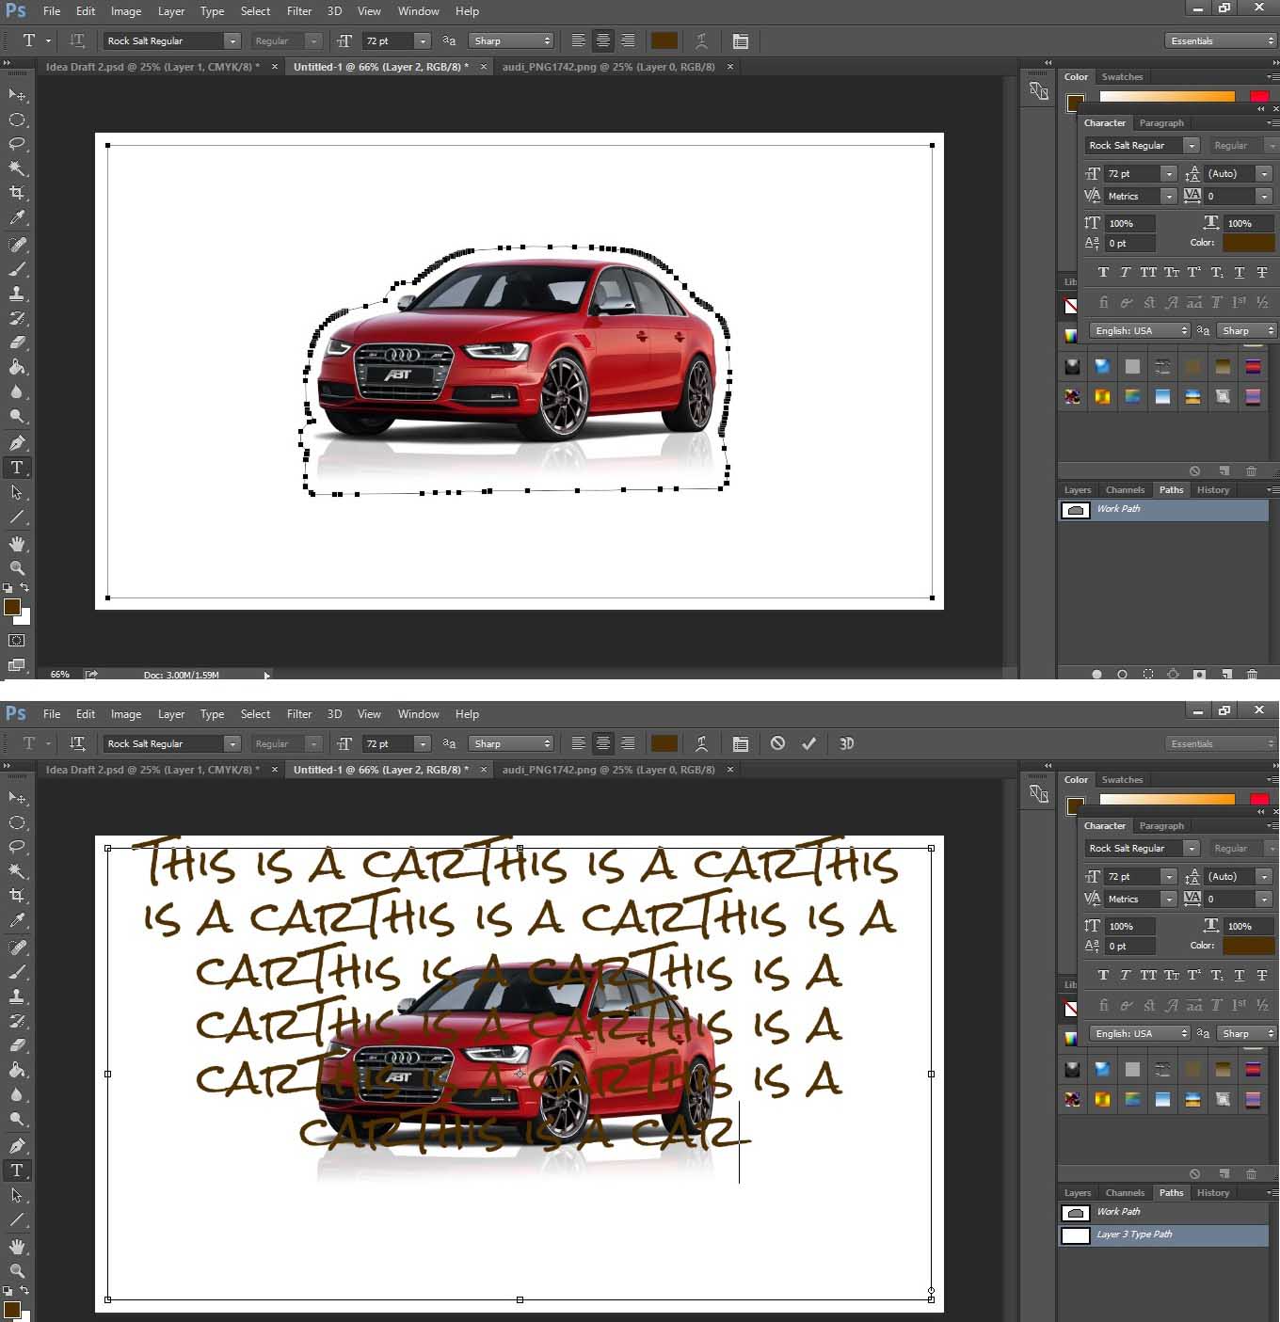
Task: Open English: USA language dropdown in lower Character panel
Action: [x=1141, y=1033]
